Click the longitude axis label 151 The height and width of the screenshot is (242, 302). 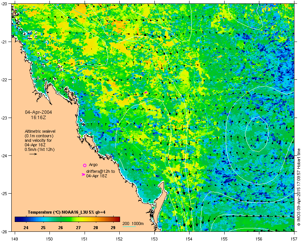coord(85,239)
